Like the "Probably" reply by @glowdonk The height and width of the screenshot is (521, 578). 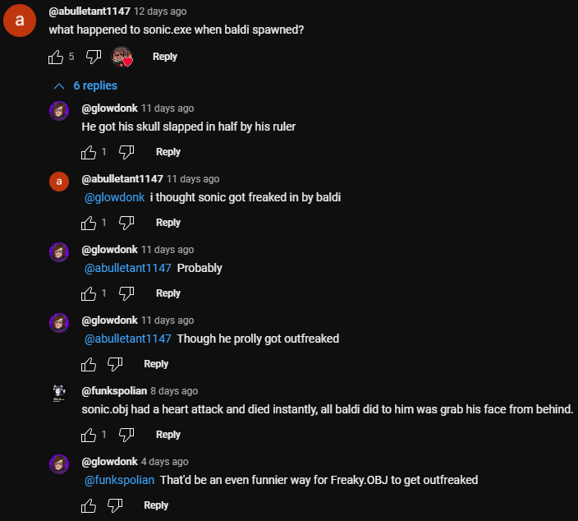89,293
